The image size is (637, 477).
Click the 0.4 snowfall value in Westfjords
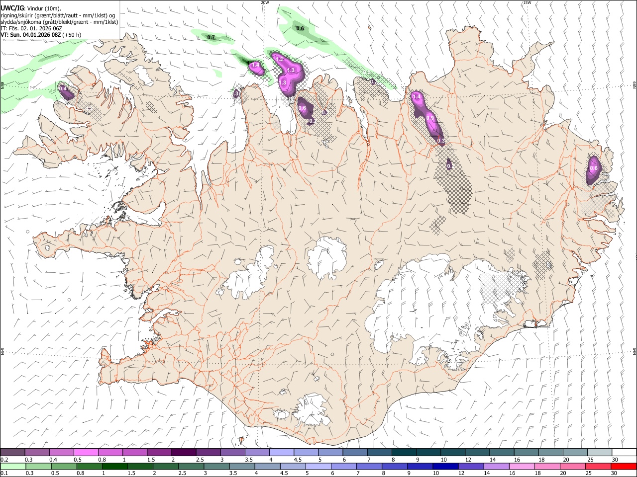(x=63, y=88)
